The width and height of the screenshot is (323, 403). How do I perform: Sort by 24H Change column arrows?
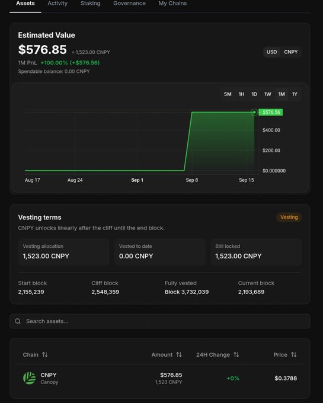[x=236, y=354]
